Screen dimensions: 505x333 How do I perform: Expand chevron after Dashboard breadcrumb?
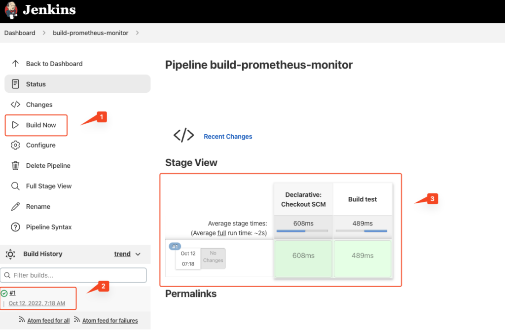pos(44,33)
